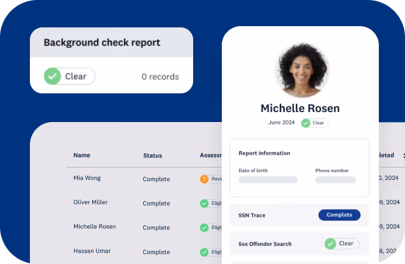This screenshot has width=405, height=264.
Task: Click Hassan Umar's Complete status
Action: click(156, 252)
